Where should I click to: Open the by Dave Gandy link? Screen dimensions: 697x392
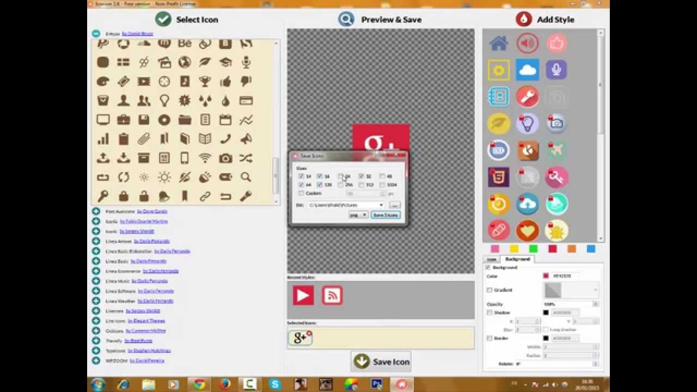pos(152,211)
